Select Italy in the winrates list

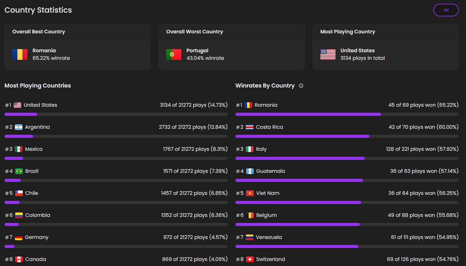[x=261, y=149]
